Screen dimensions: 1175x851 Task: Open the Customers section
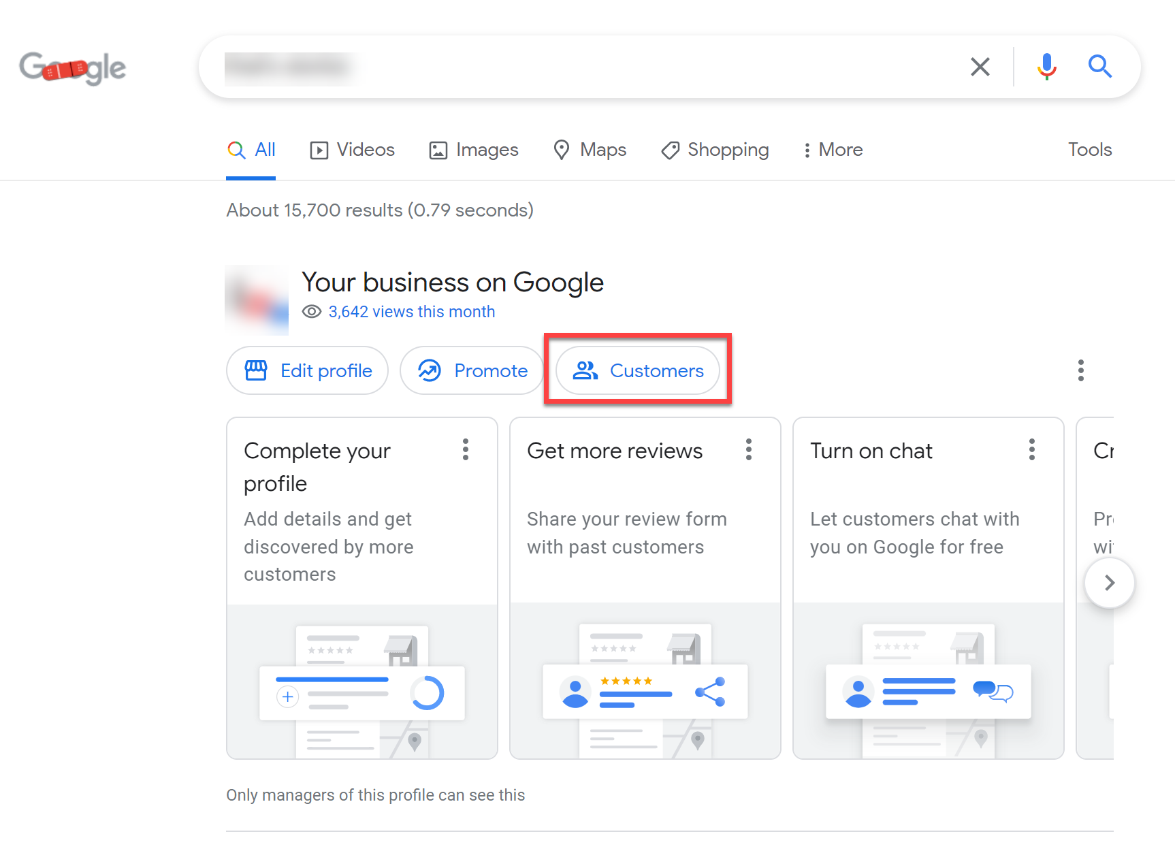[x=638, y=370]
